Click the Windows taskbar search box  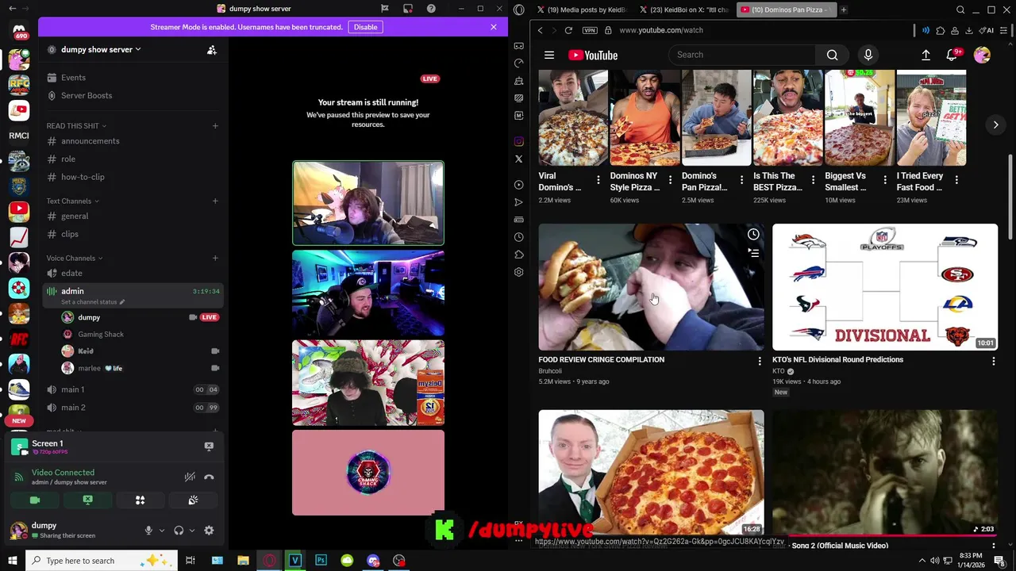point(103,561)
